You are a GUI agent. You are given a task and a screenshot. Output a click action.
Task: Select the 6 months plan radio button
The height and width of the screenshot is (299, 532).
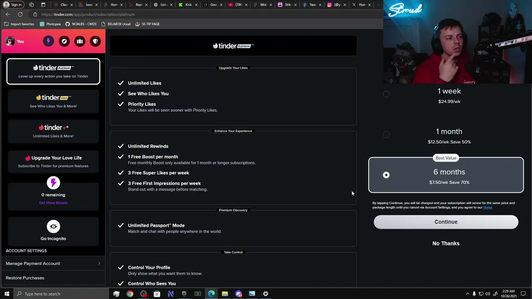(386, 175)
